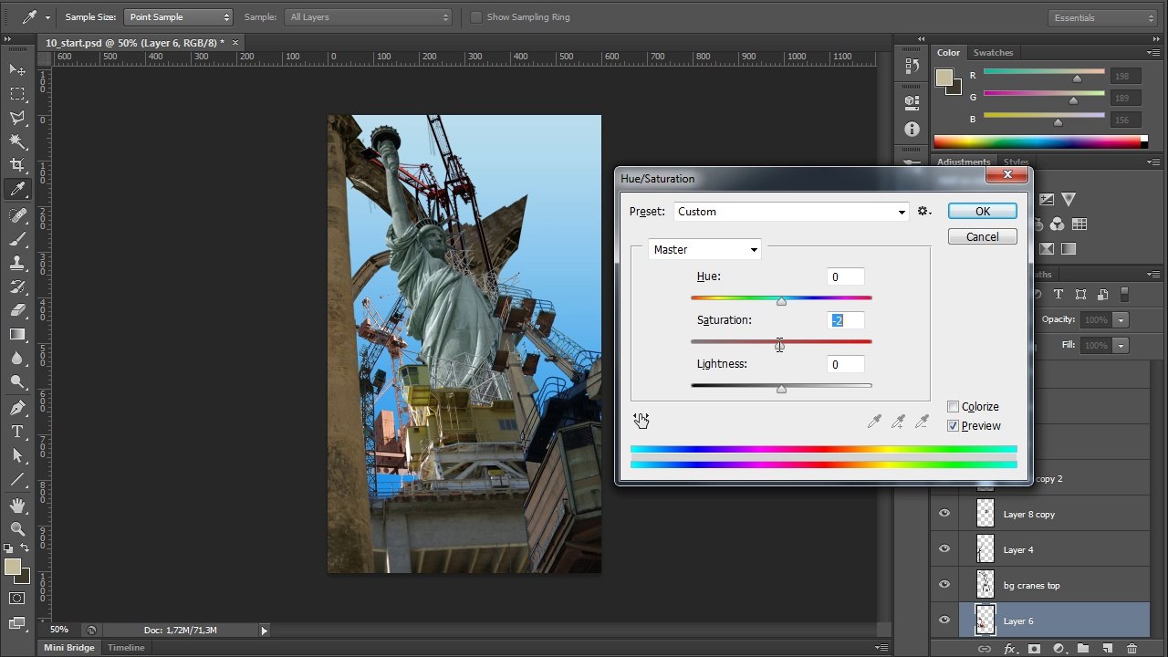1168x657 pixels.
Task: Open the Preset Custom dropdown
Action: click(791, 212)
